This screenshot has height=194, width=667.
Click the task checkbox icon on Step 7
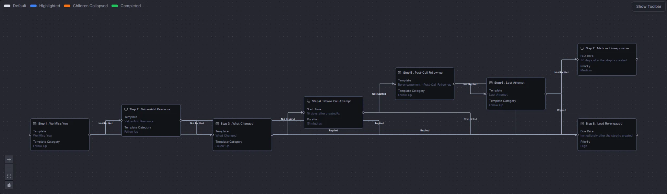pos(582,48)
